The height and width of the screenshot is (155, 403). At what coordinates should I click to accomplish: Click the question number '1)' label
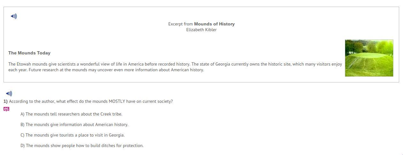click(x=5, y=101)
